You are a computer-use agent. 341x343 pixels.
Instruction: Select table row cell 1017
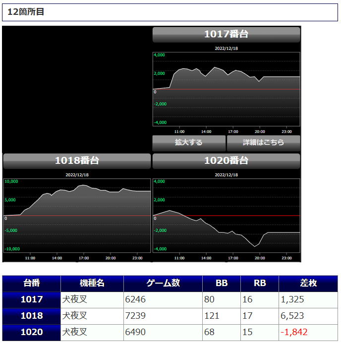pyautogui.click(x=32, y=299)
